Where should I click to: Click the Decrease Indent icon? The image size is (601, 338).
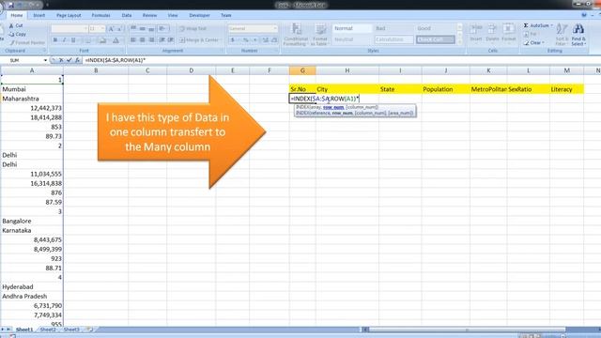pos(162,40)
